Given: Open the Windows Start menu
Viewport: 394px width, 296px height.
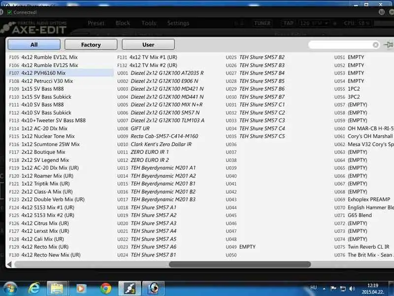Looking at the screenshot, I should (x=10, y=289).
